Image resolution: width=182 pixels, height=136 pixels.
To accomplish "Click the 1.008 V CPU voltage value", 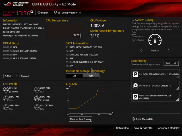I will pos(97,25).
